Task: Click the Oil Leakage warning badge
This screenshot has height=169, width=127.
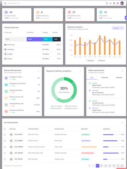Action: click(85, 159)
